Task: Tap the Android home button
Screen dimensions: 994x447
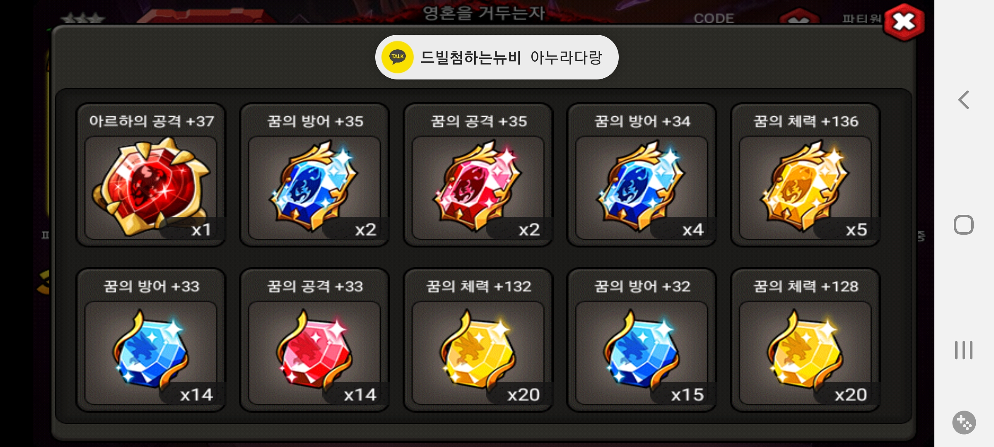Action: [x=964, y=225]
